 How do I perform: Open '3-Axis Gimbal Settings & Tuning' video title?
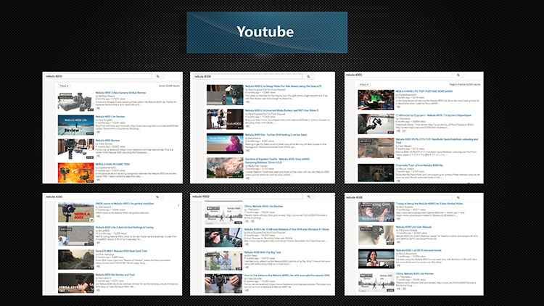pos(124,227)
